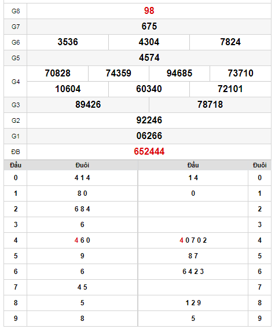Click the G4 number 74359
The height and width of the screenshot is (329, 275).
click(x=119, y=74)
